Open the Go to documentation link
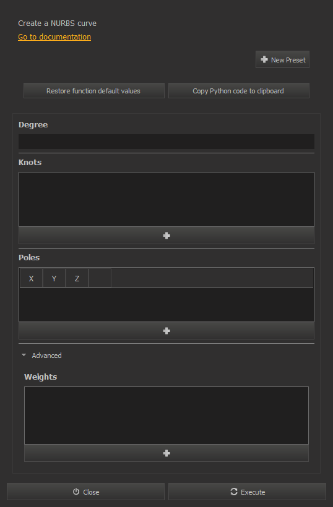This screenshot has width=333, height=507. tap(54, 37)
